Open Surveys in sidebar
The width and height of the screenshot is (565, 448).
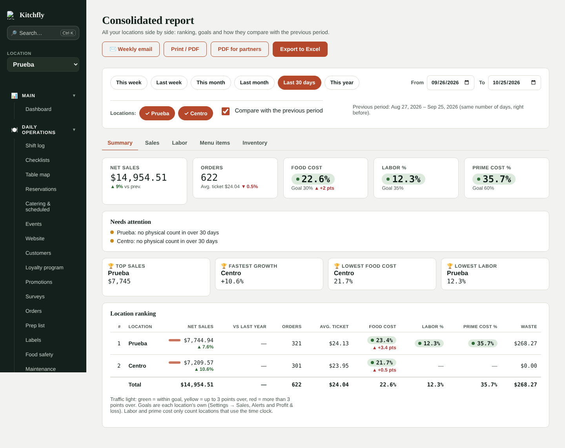(x=35, y=296)
